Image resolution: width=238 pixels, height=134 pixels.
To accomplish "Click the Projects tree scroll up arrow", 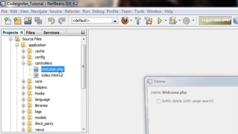I will click(x=84, y=39).
